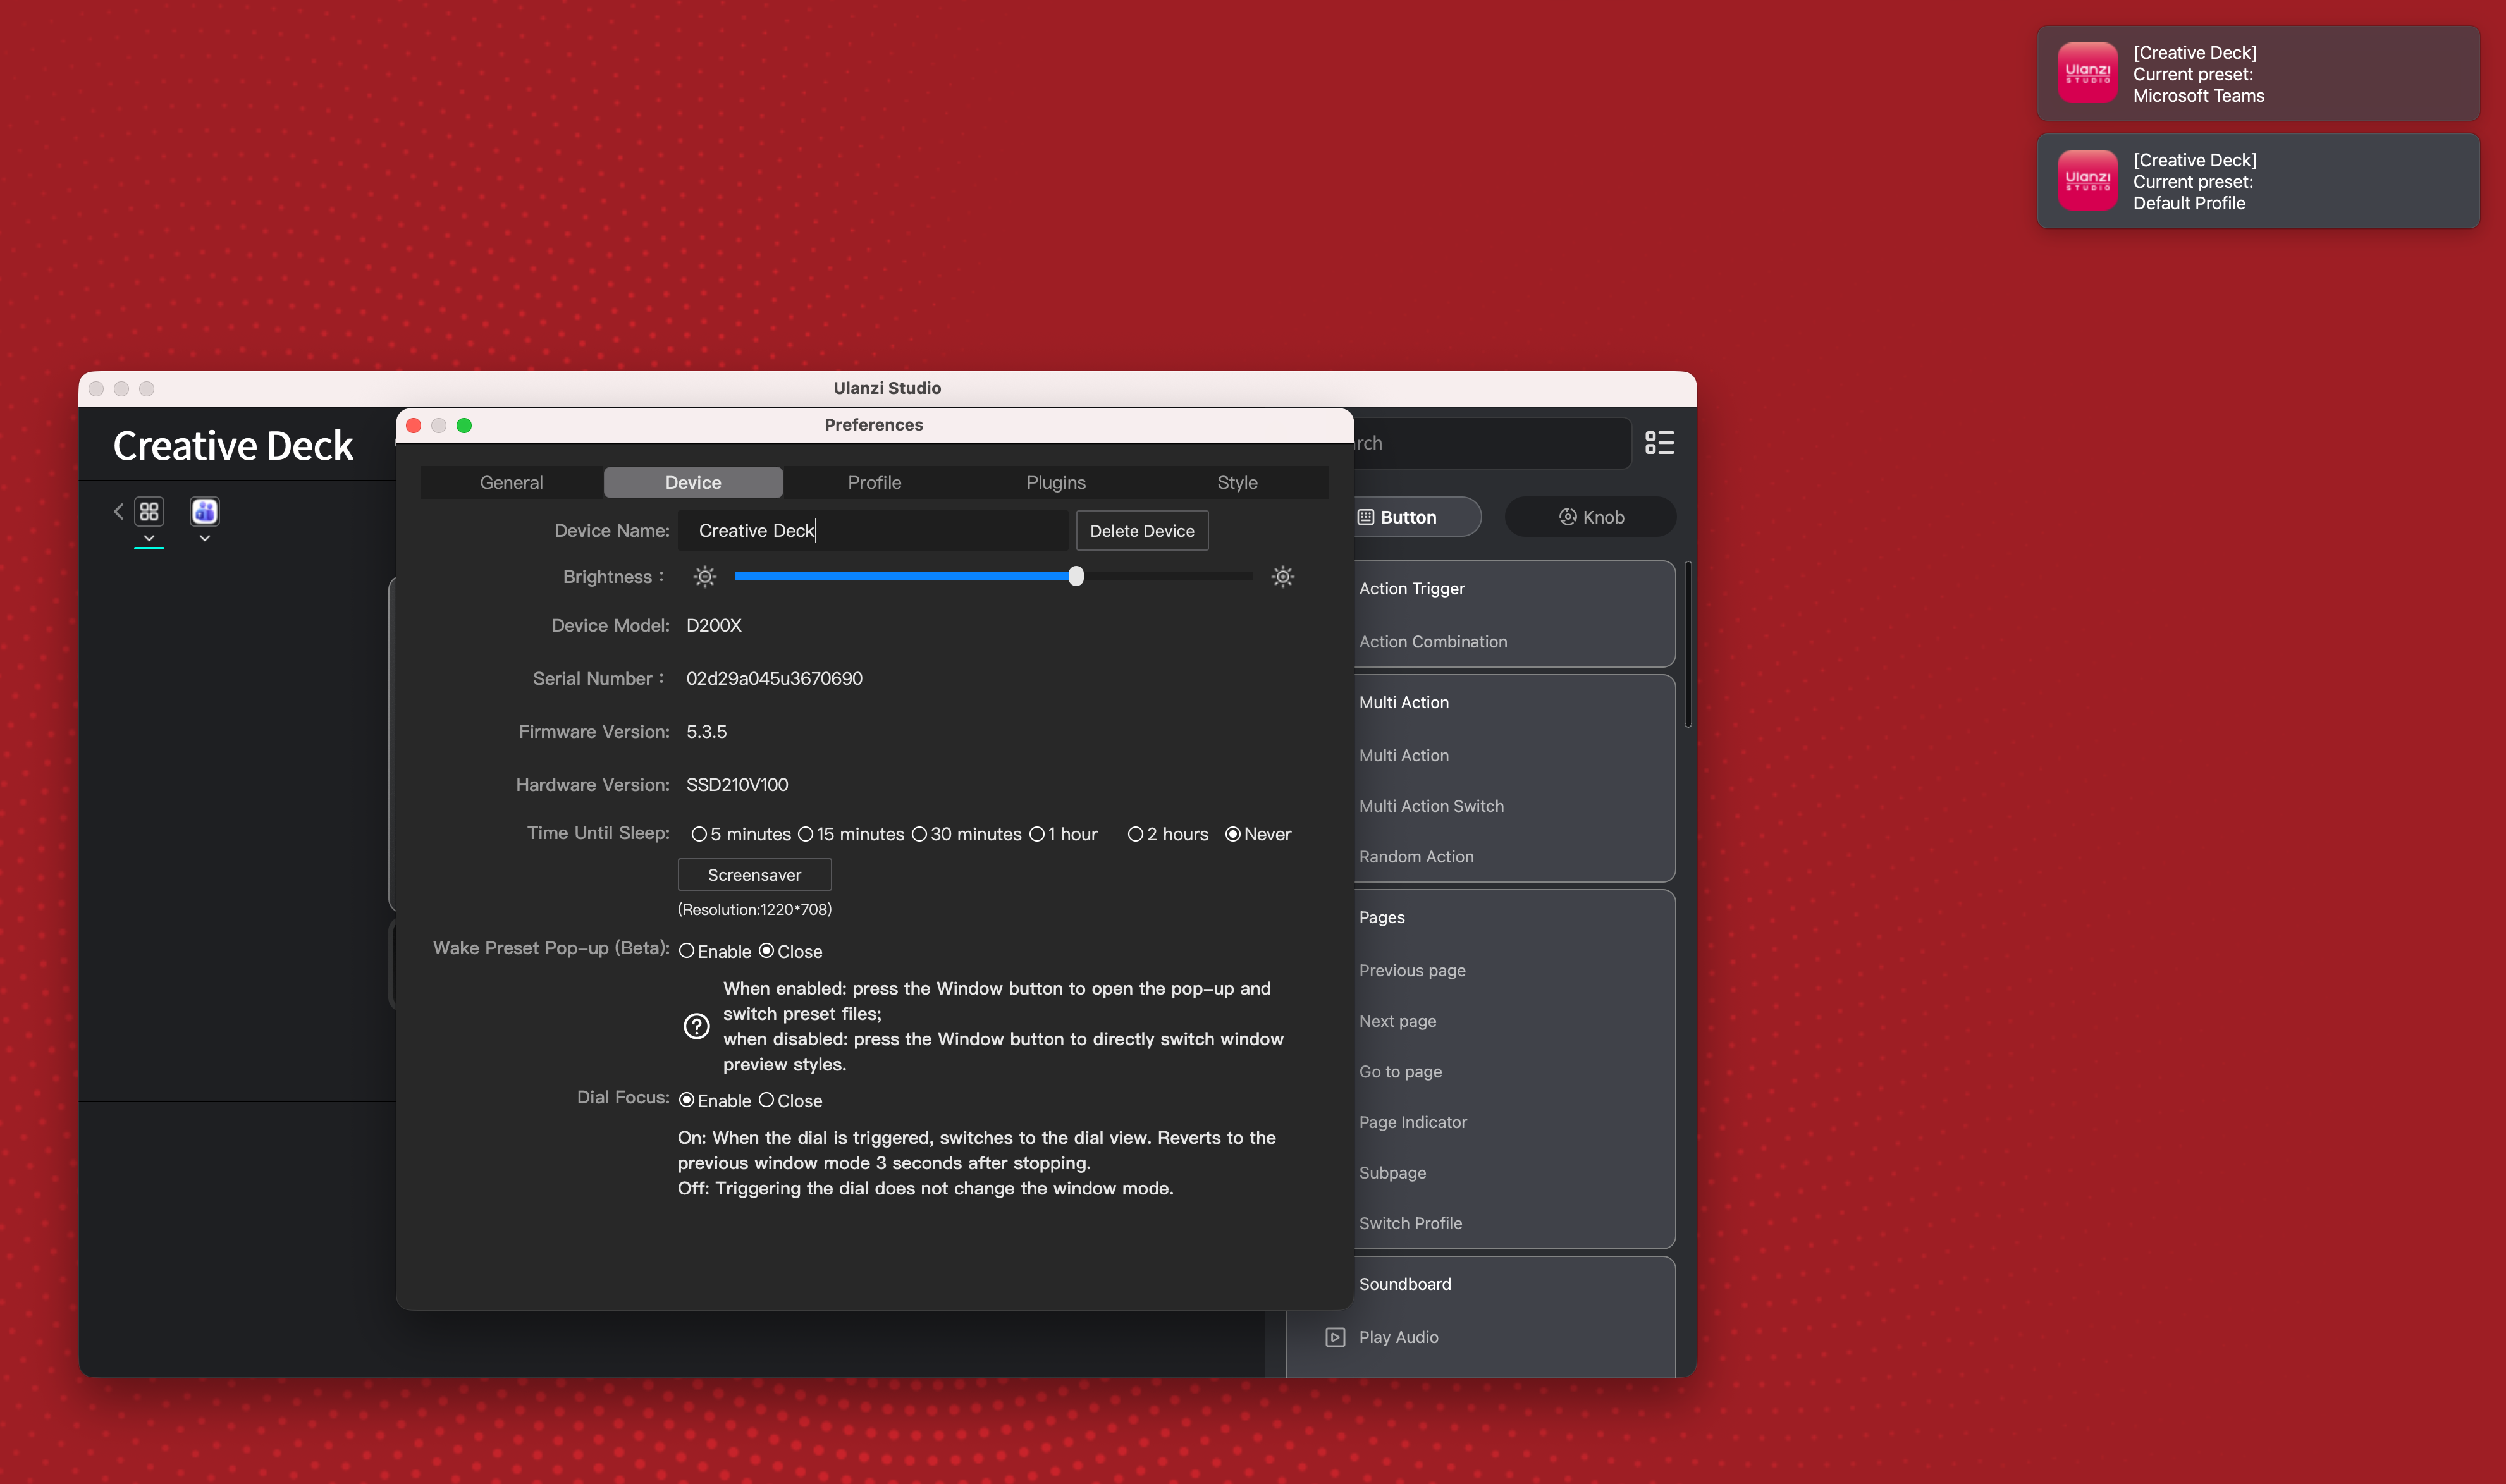Select Close for Wake Preset Pop-up
The image size is (2506, 1484).
pyautogui.click(x=766, y=951)
